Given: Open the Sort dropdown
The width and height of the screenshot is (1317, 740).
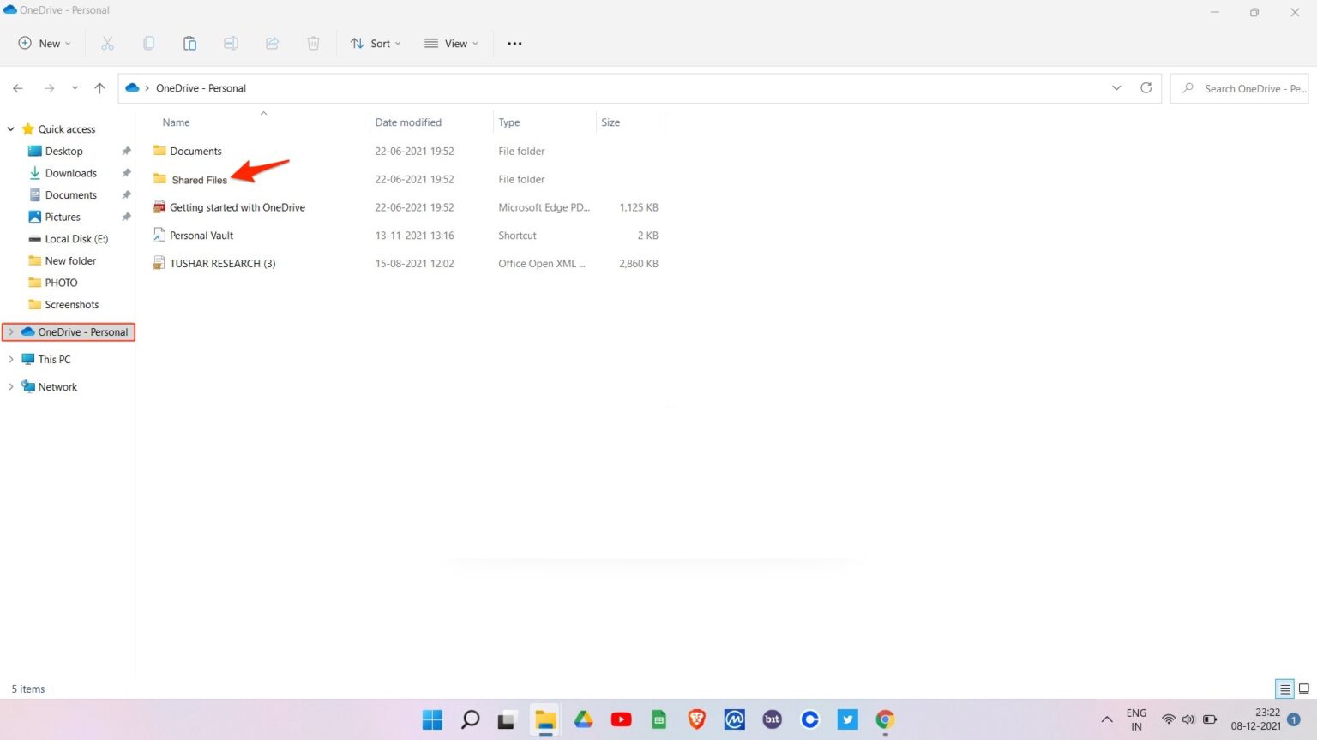Looking at the screenshot, I should coord(375,43).
